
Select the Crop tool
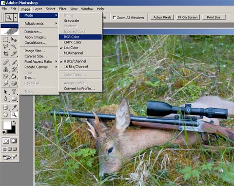click(6, 54)
